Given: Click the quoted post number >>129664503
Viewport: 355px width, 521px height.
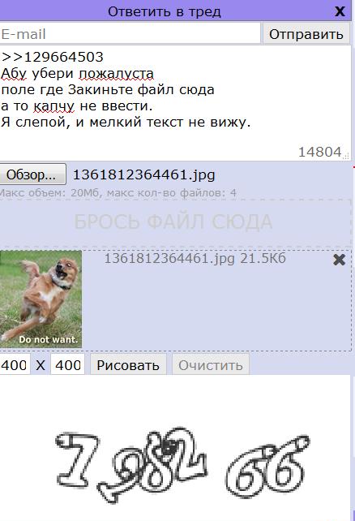Looking at the screenshot, I should click(x=52, y=57).
